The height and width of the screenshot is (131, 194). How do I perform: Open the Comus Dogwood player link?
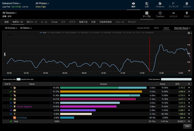tap(24, 106)
